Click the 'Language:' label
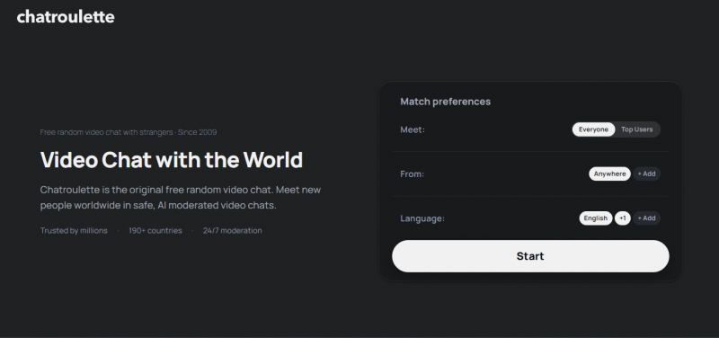719x338 pixels. click(422, 218)
